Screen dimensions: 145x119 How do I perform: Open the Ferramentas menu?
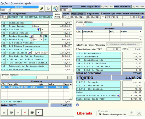coord(17,3)
